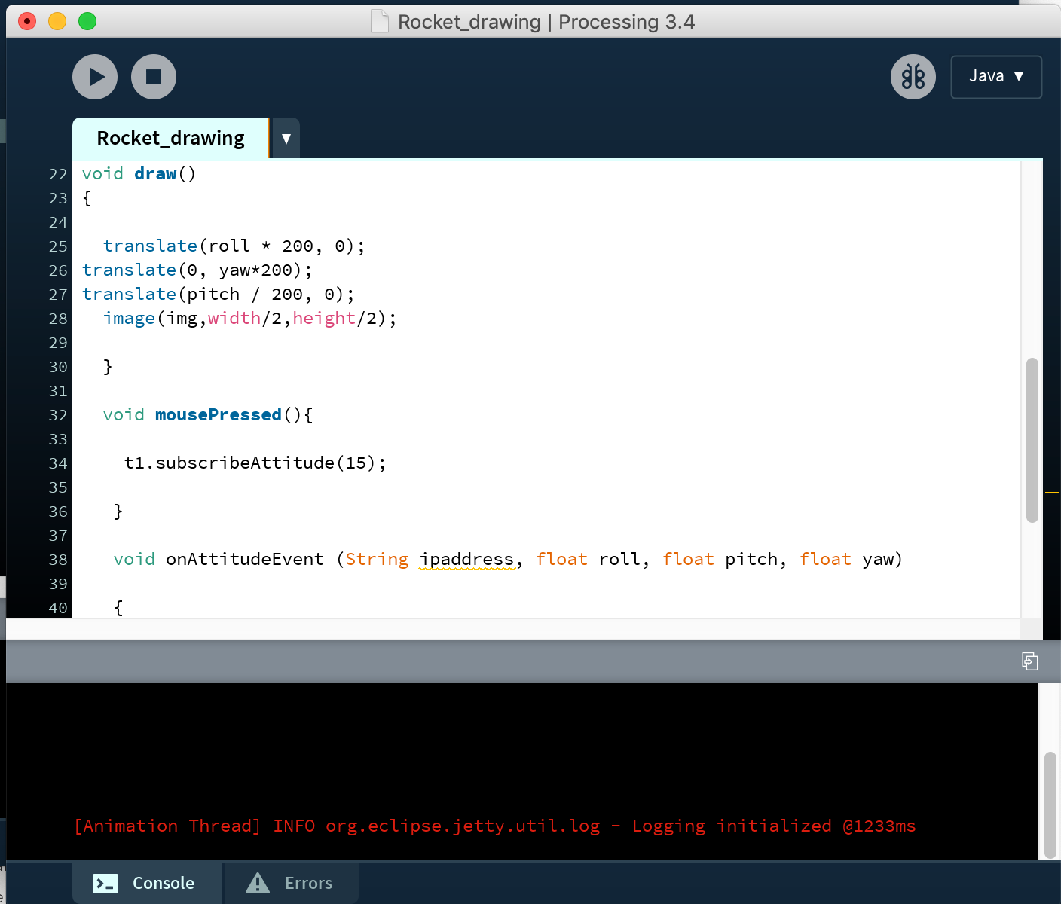Open the Java mode dropdown

tap(996, 77)
